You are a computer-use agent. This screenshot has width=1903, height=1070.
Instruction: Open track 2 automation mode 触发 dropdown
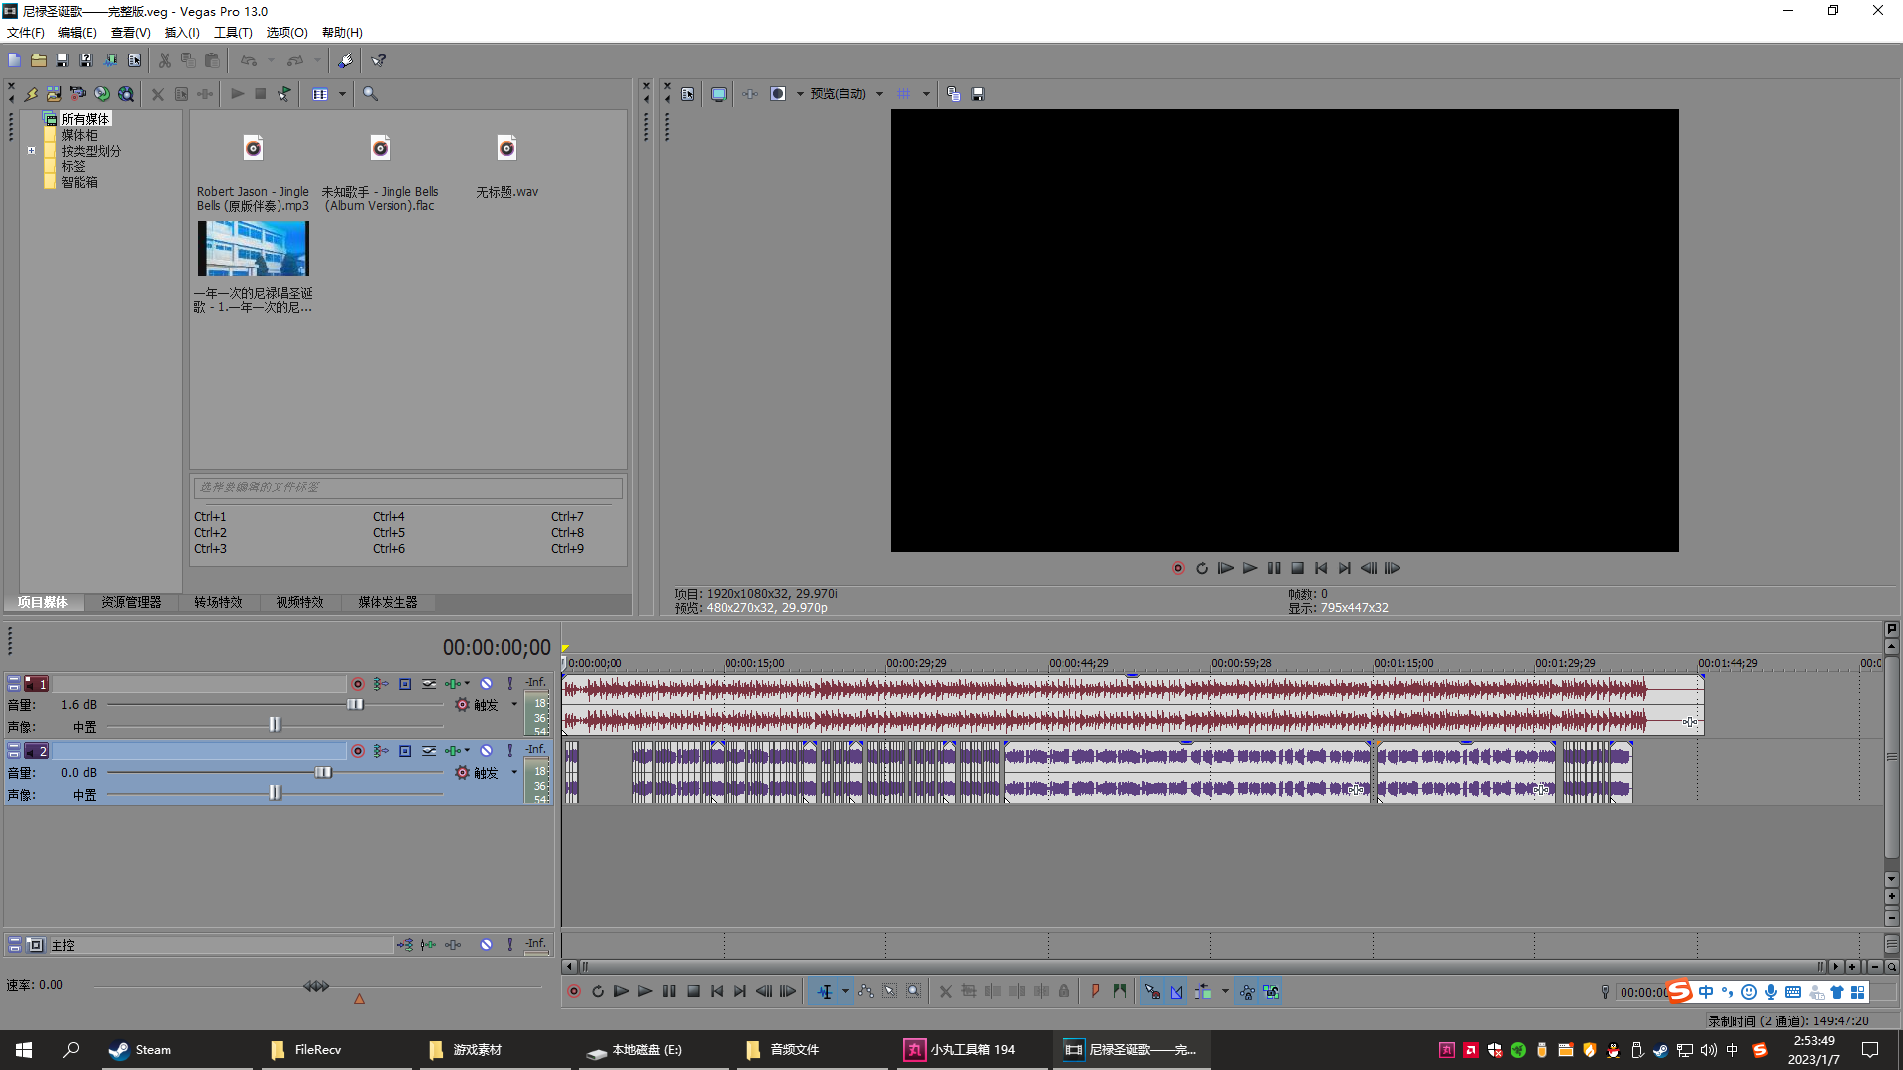coord(514,773)
